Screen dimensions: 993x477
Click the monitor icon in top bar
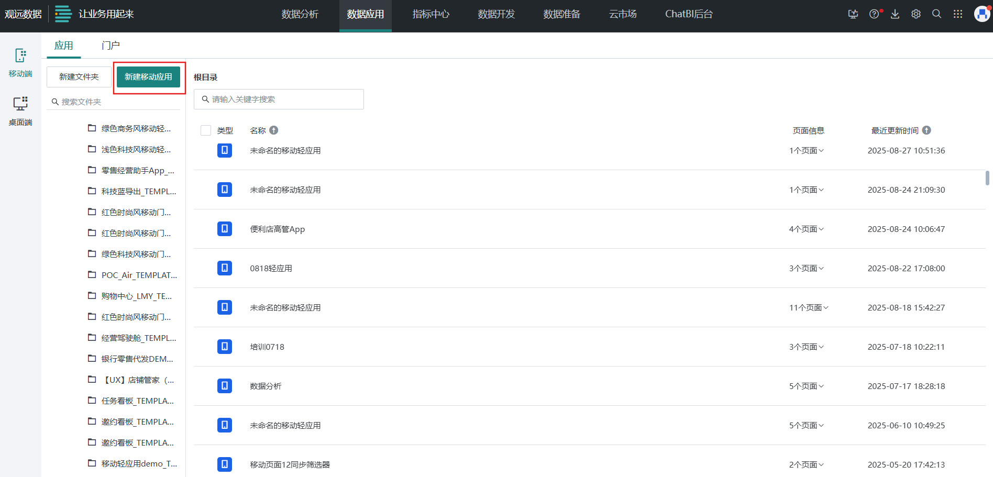pos(853,14)
